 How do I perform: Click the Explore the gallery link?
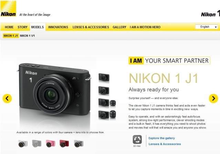(x=161, y=138)
